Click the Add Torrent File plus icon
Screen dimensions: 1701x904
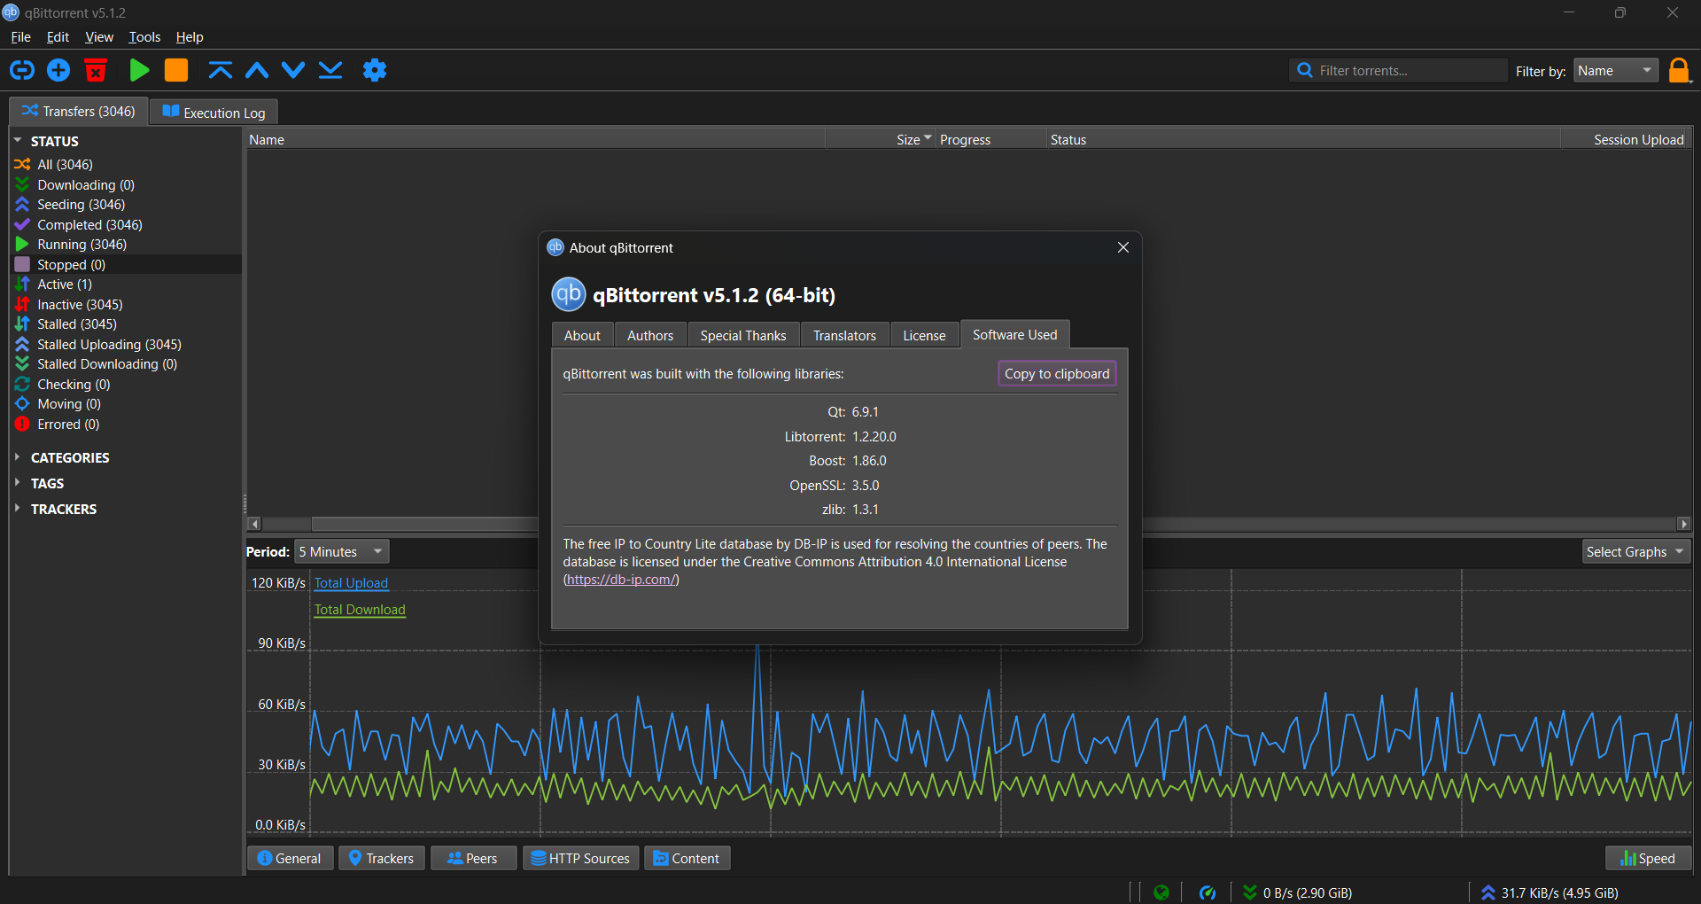[x=58, y=70]
